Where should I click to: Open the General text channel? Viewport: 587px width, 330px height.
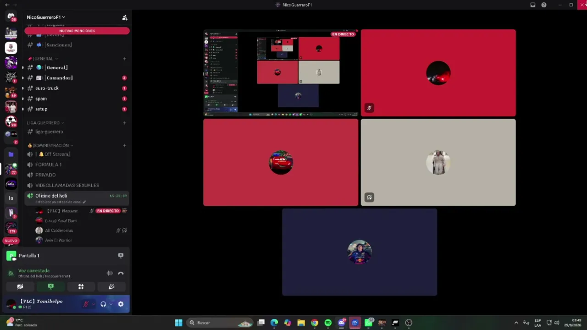[77, 67]
